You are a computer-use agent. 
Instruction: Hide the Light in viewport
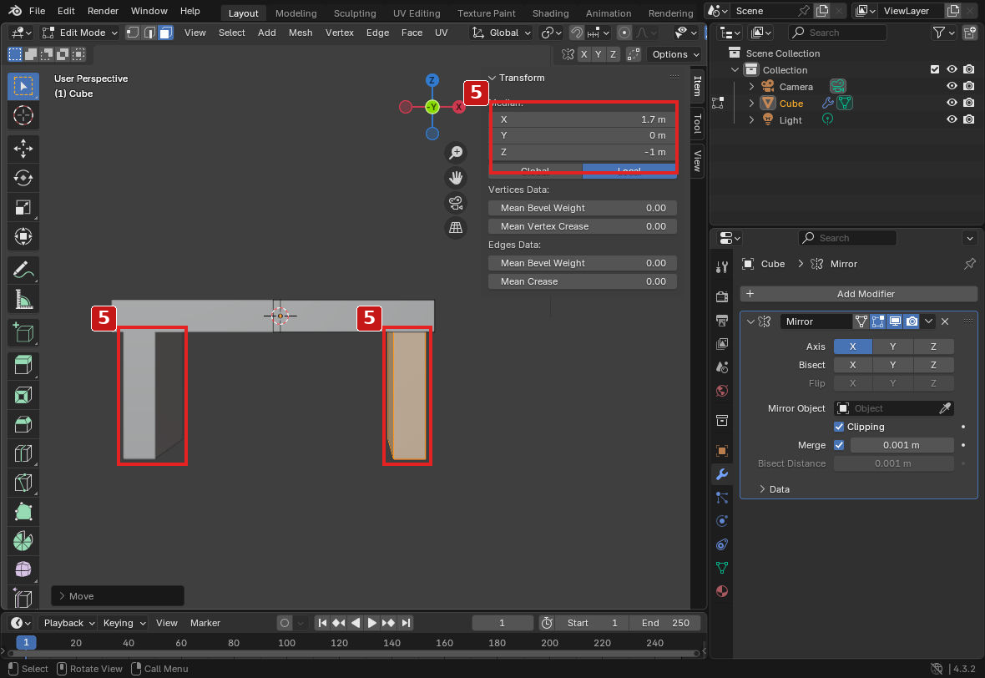click(952, 119)
